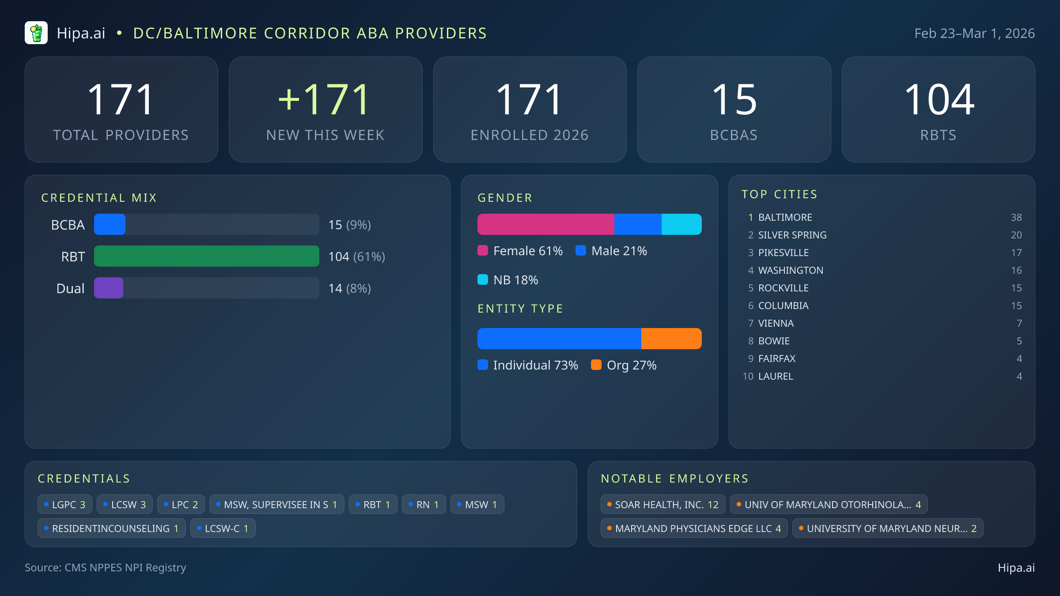
Task: Toggle the Female 61% legend entry
Action: (520, 250)
